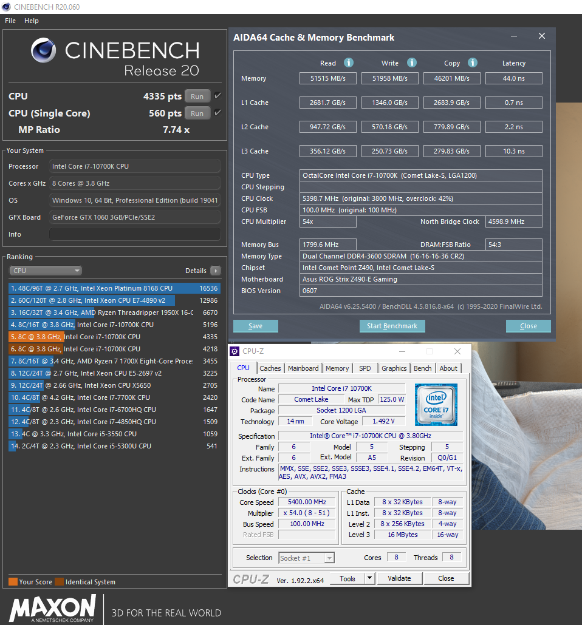582x625 pixels.
Task: Click the Your Score orange legend swatch
Action: point(13,581)
